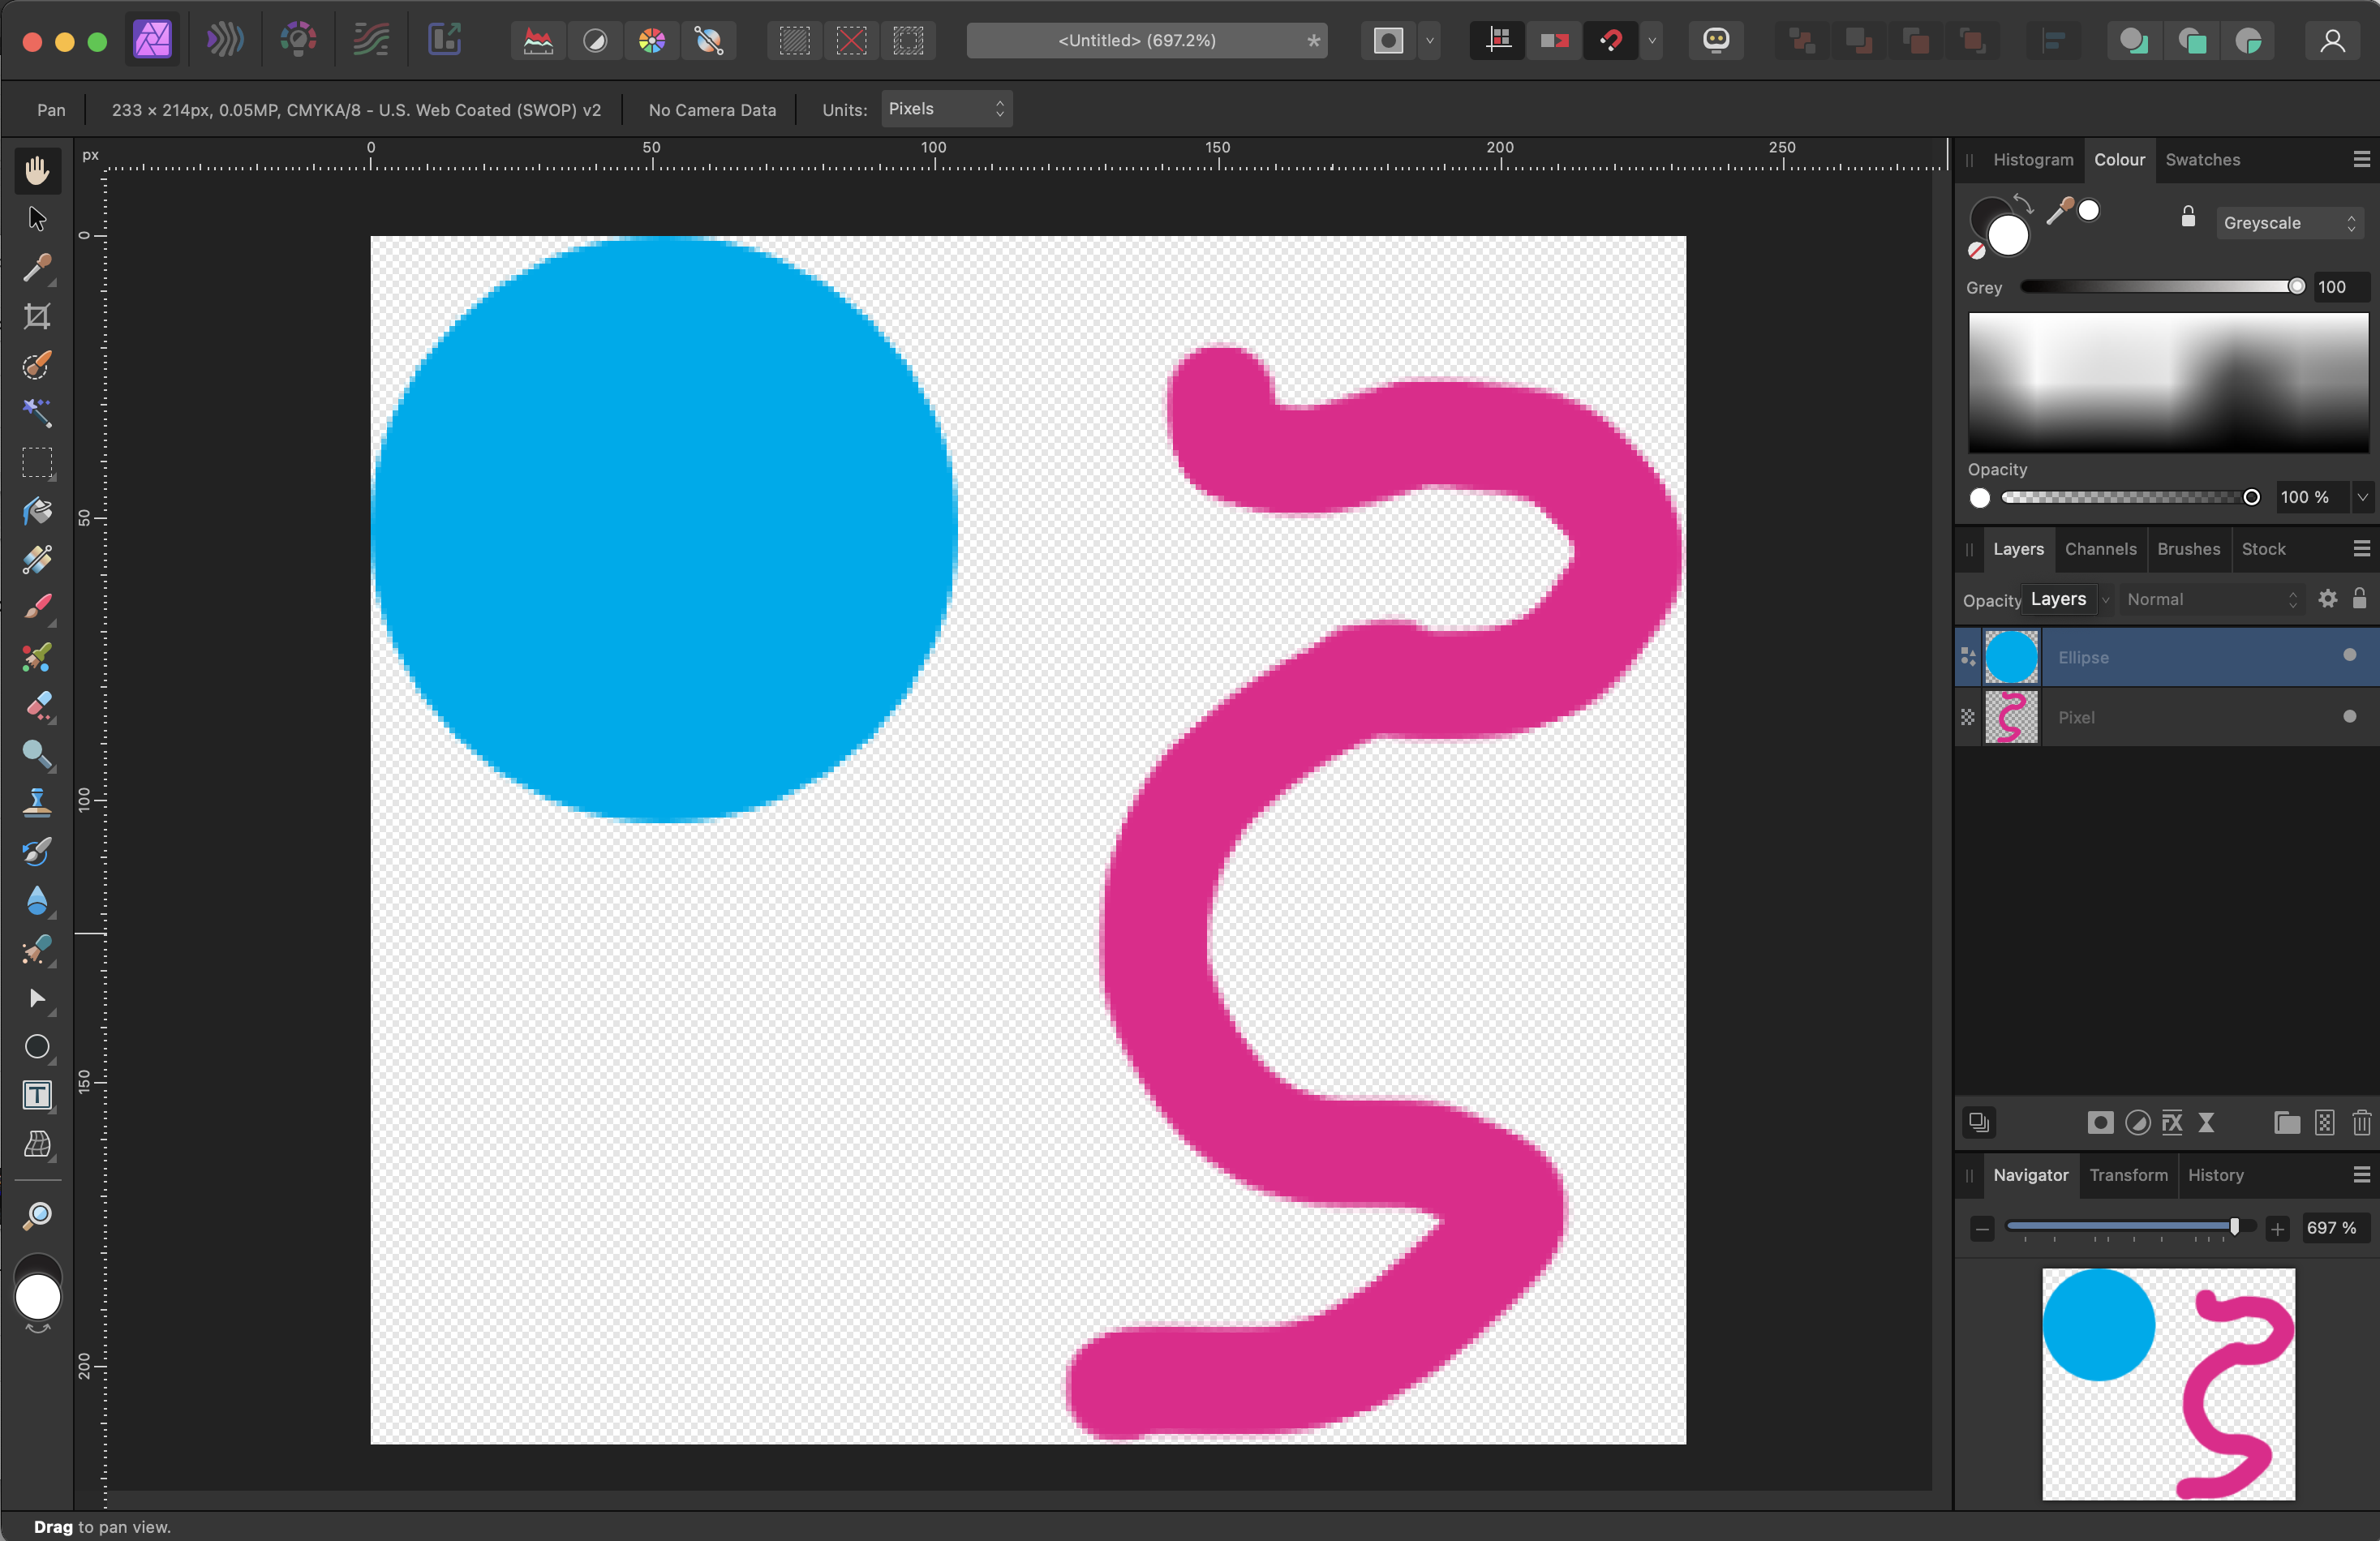2380x1541 pixels.
Task: Pick the Clone Brush tool
Action: [x=37, y=802]
